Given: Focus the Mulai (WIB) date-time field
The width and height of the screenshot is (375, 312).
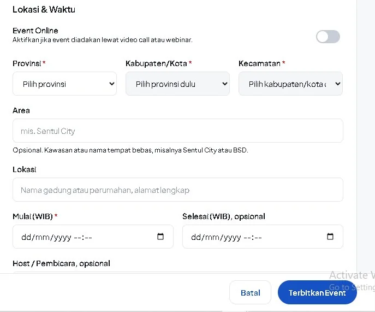Looking at the screenshot, I should point(93,237).
